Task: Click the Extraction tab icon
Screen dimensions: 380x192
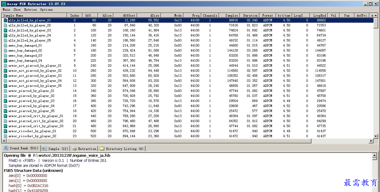Action: point(75,149)
